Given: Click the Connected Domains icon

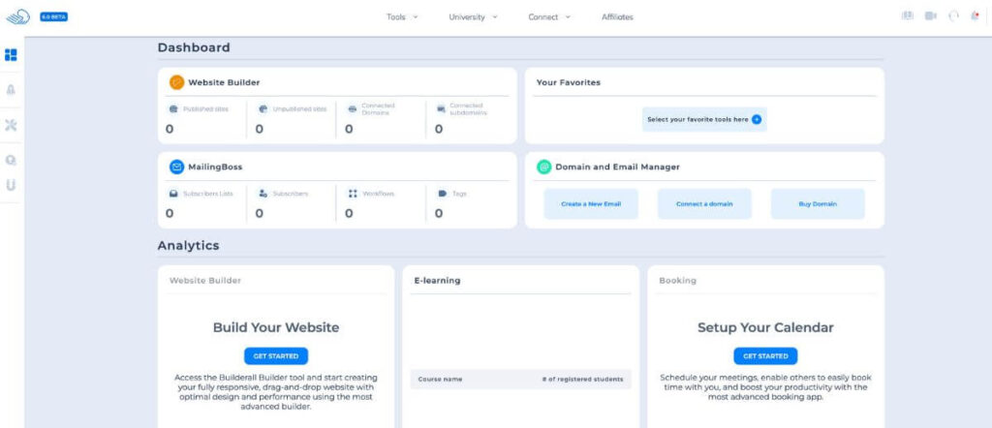Looking at the screenshot, I should coord(353,108).
